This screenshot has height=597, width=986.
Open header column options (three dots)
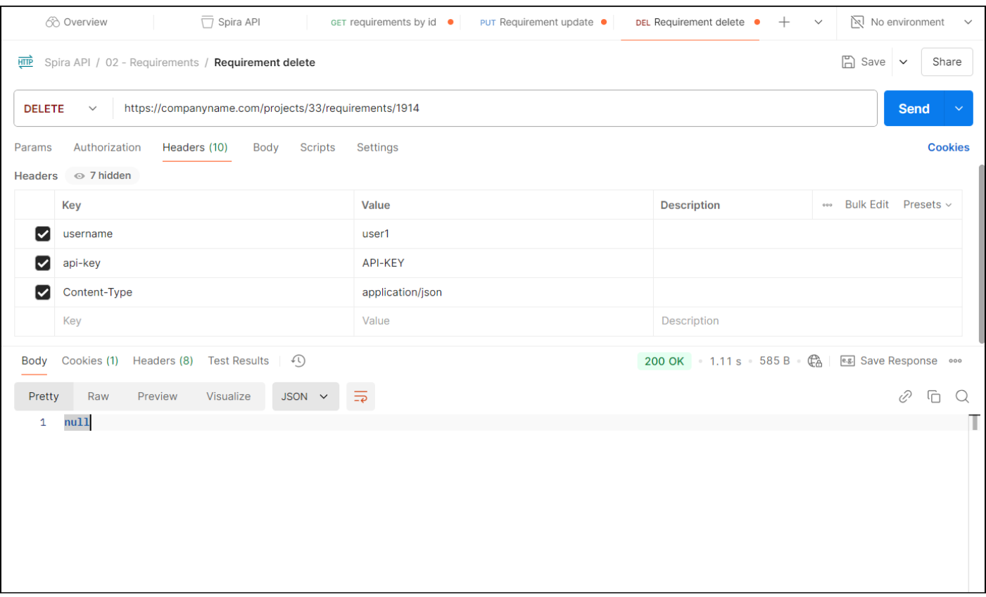tap(827, 205)
